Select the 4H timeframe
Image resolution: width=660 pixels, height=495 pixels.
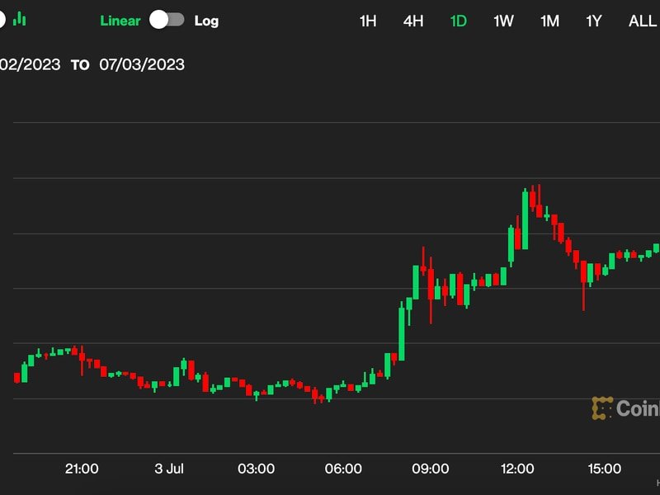(412, 21)
